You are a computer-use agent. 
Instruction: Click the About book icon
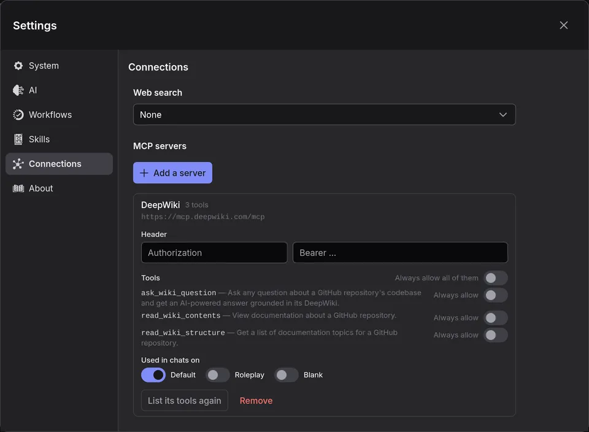(x=18, y=188)
